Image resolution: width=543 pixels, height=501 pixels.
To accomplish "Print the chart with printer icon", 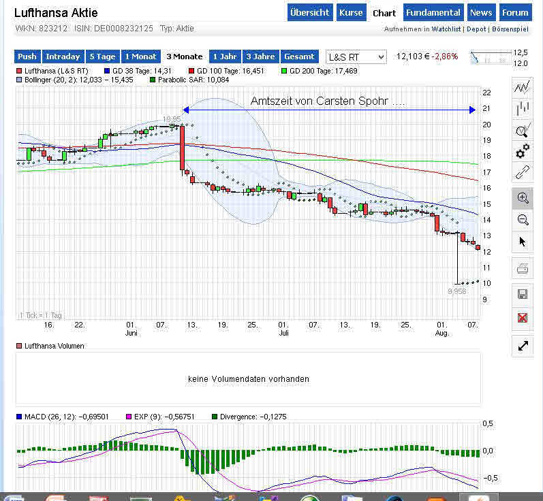I will pos(523,269).
